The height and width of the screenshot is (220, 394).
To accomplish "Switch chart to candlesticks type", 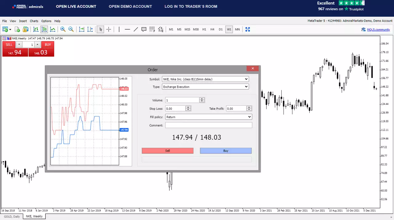I will [x=44, y=29].
